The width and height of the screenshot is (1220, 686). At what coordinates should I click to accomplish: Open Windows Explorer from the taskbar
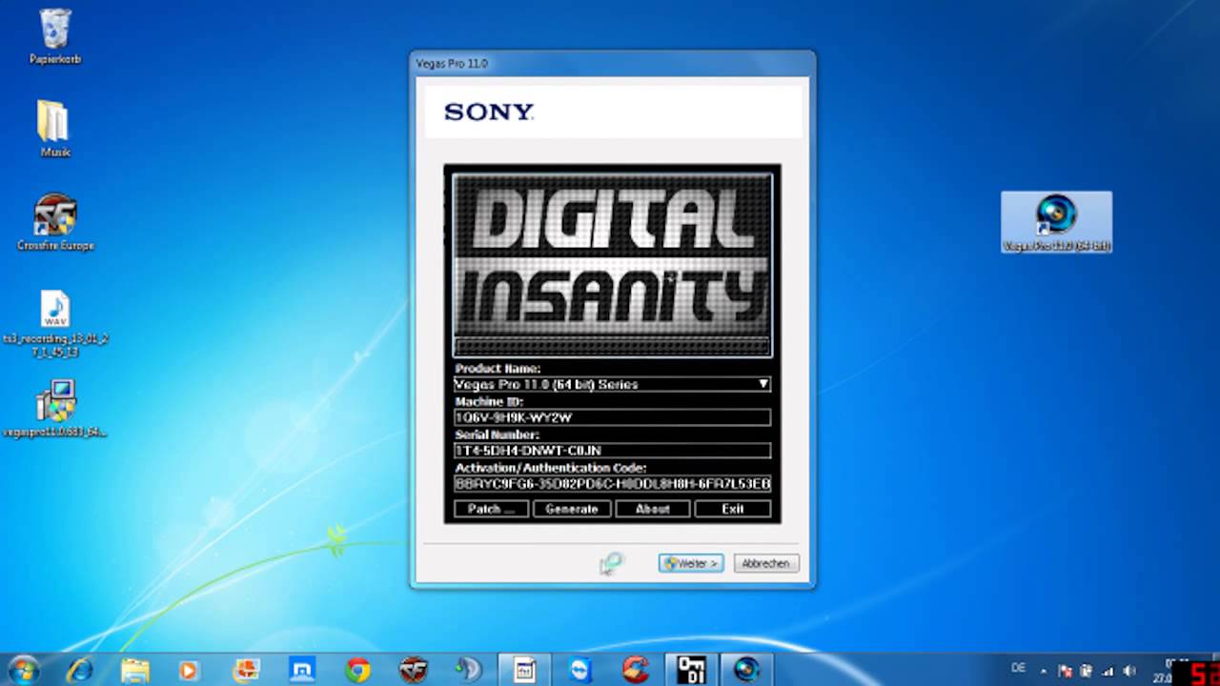point(134,670)
